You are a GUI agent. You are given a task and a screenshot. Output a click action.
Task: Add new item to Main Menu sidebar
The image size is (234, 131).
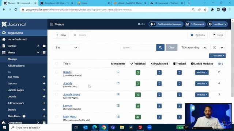click(44, 116)
